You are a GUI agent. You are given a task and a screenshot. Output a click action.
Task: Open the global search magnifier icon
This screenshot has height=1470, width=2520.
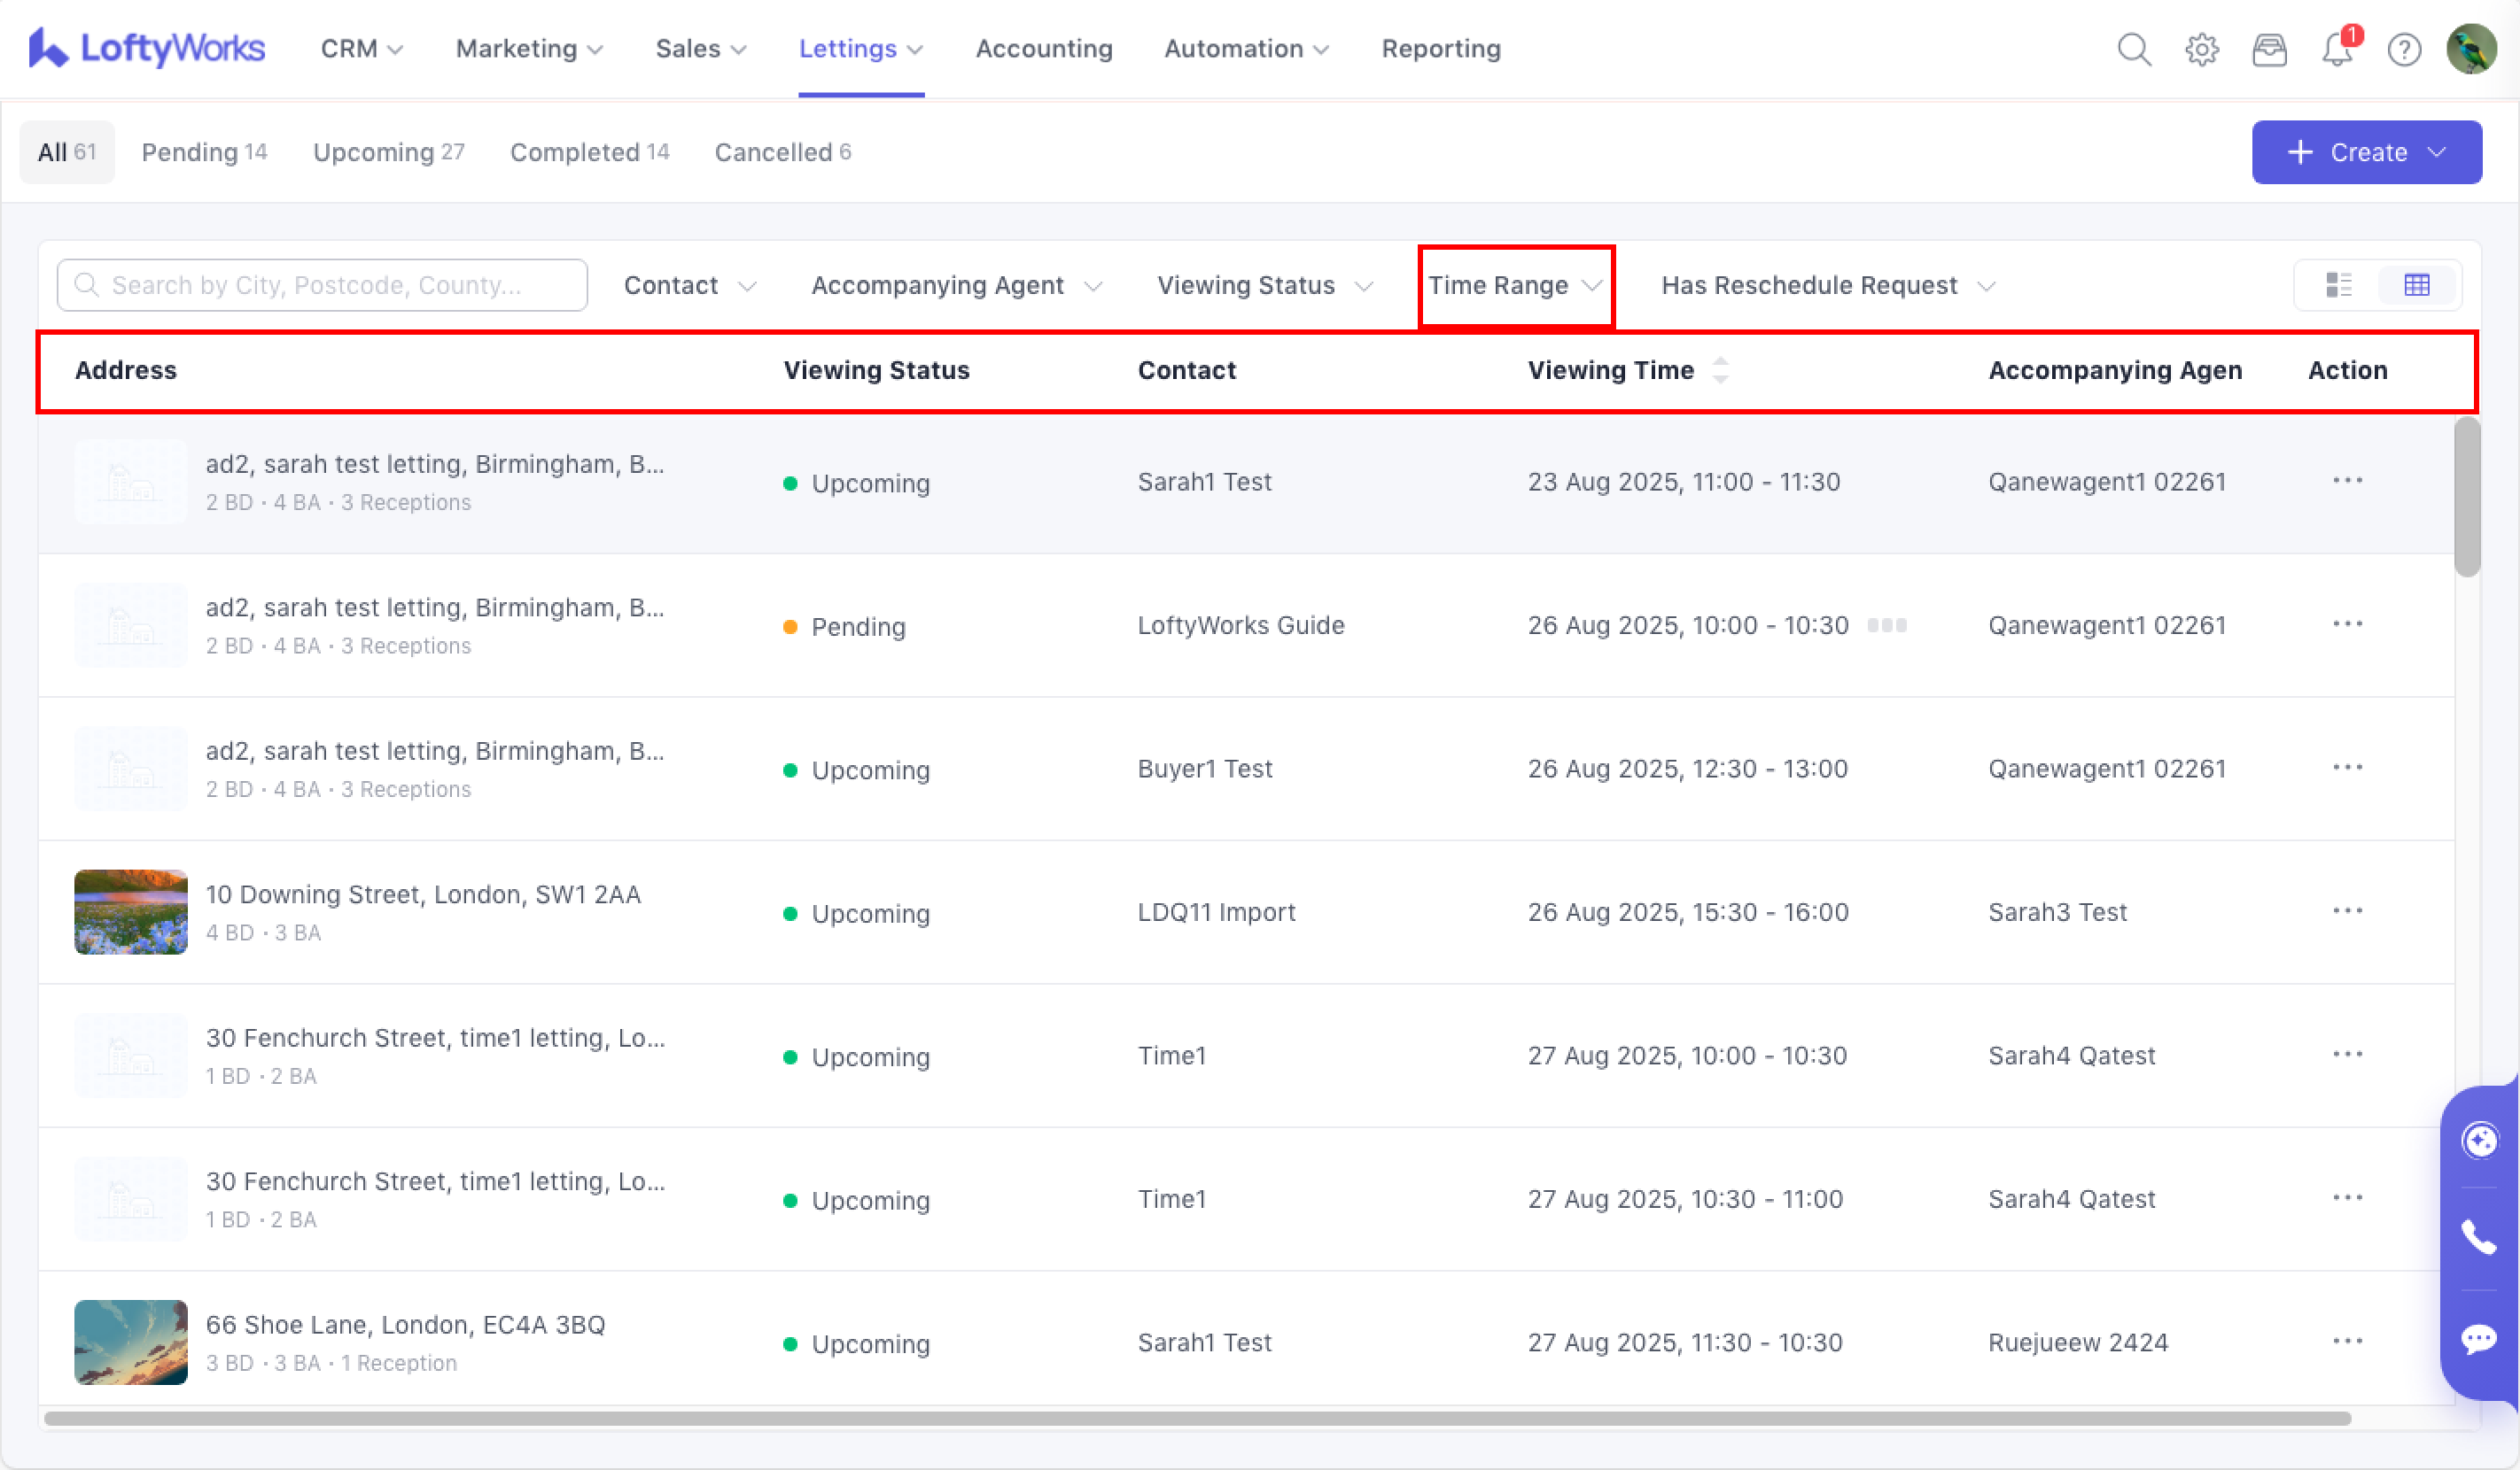pos(2134,49)
